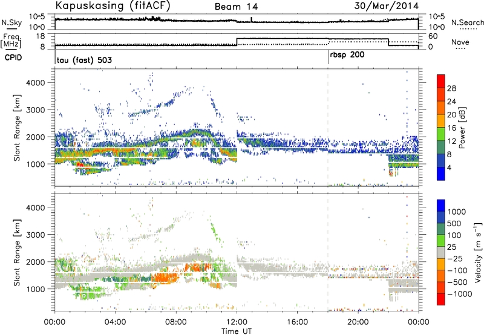Click the 3000 tick label on the power panel

click(x=35, y=110)
